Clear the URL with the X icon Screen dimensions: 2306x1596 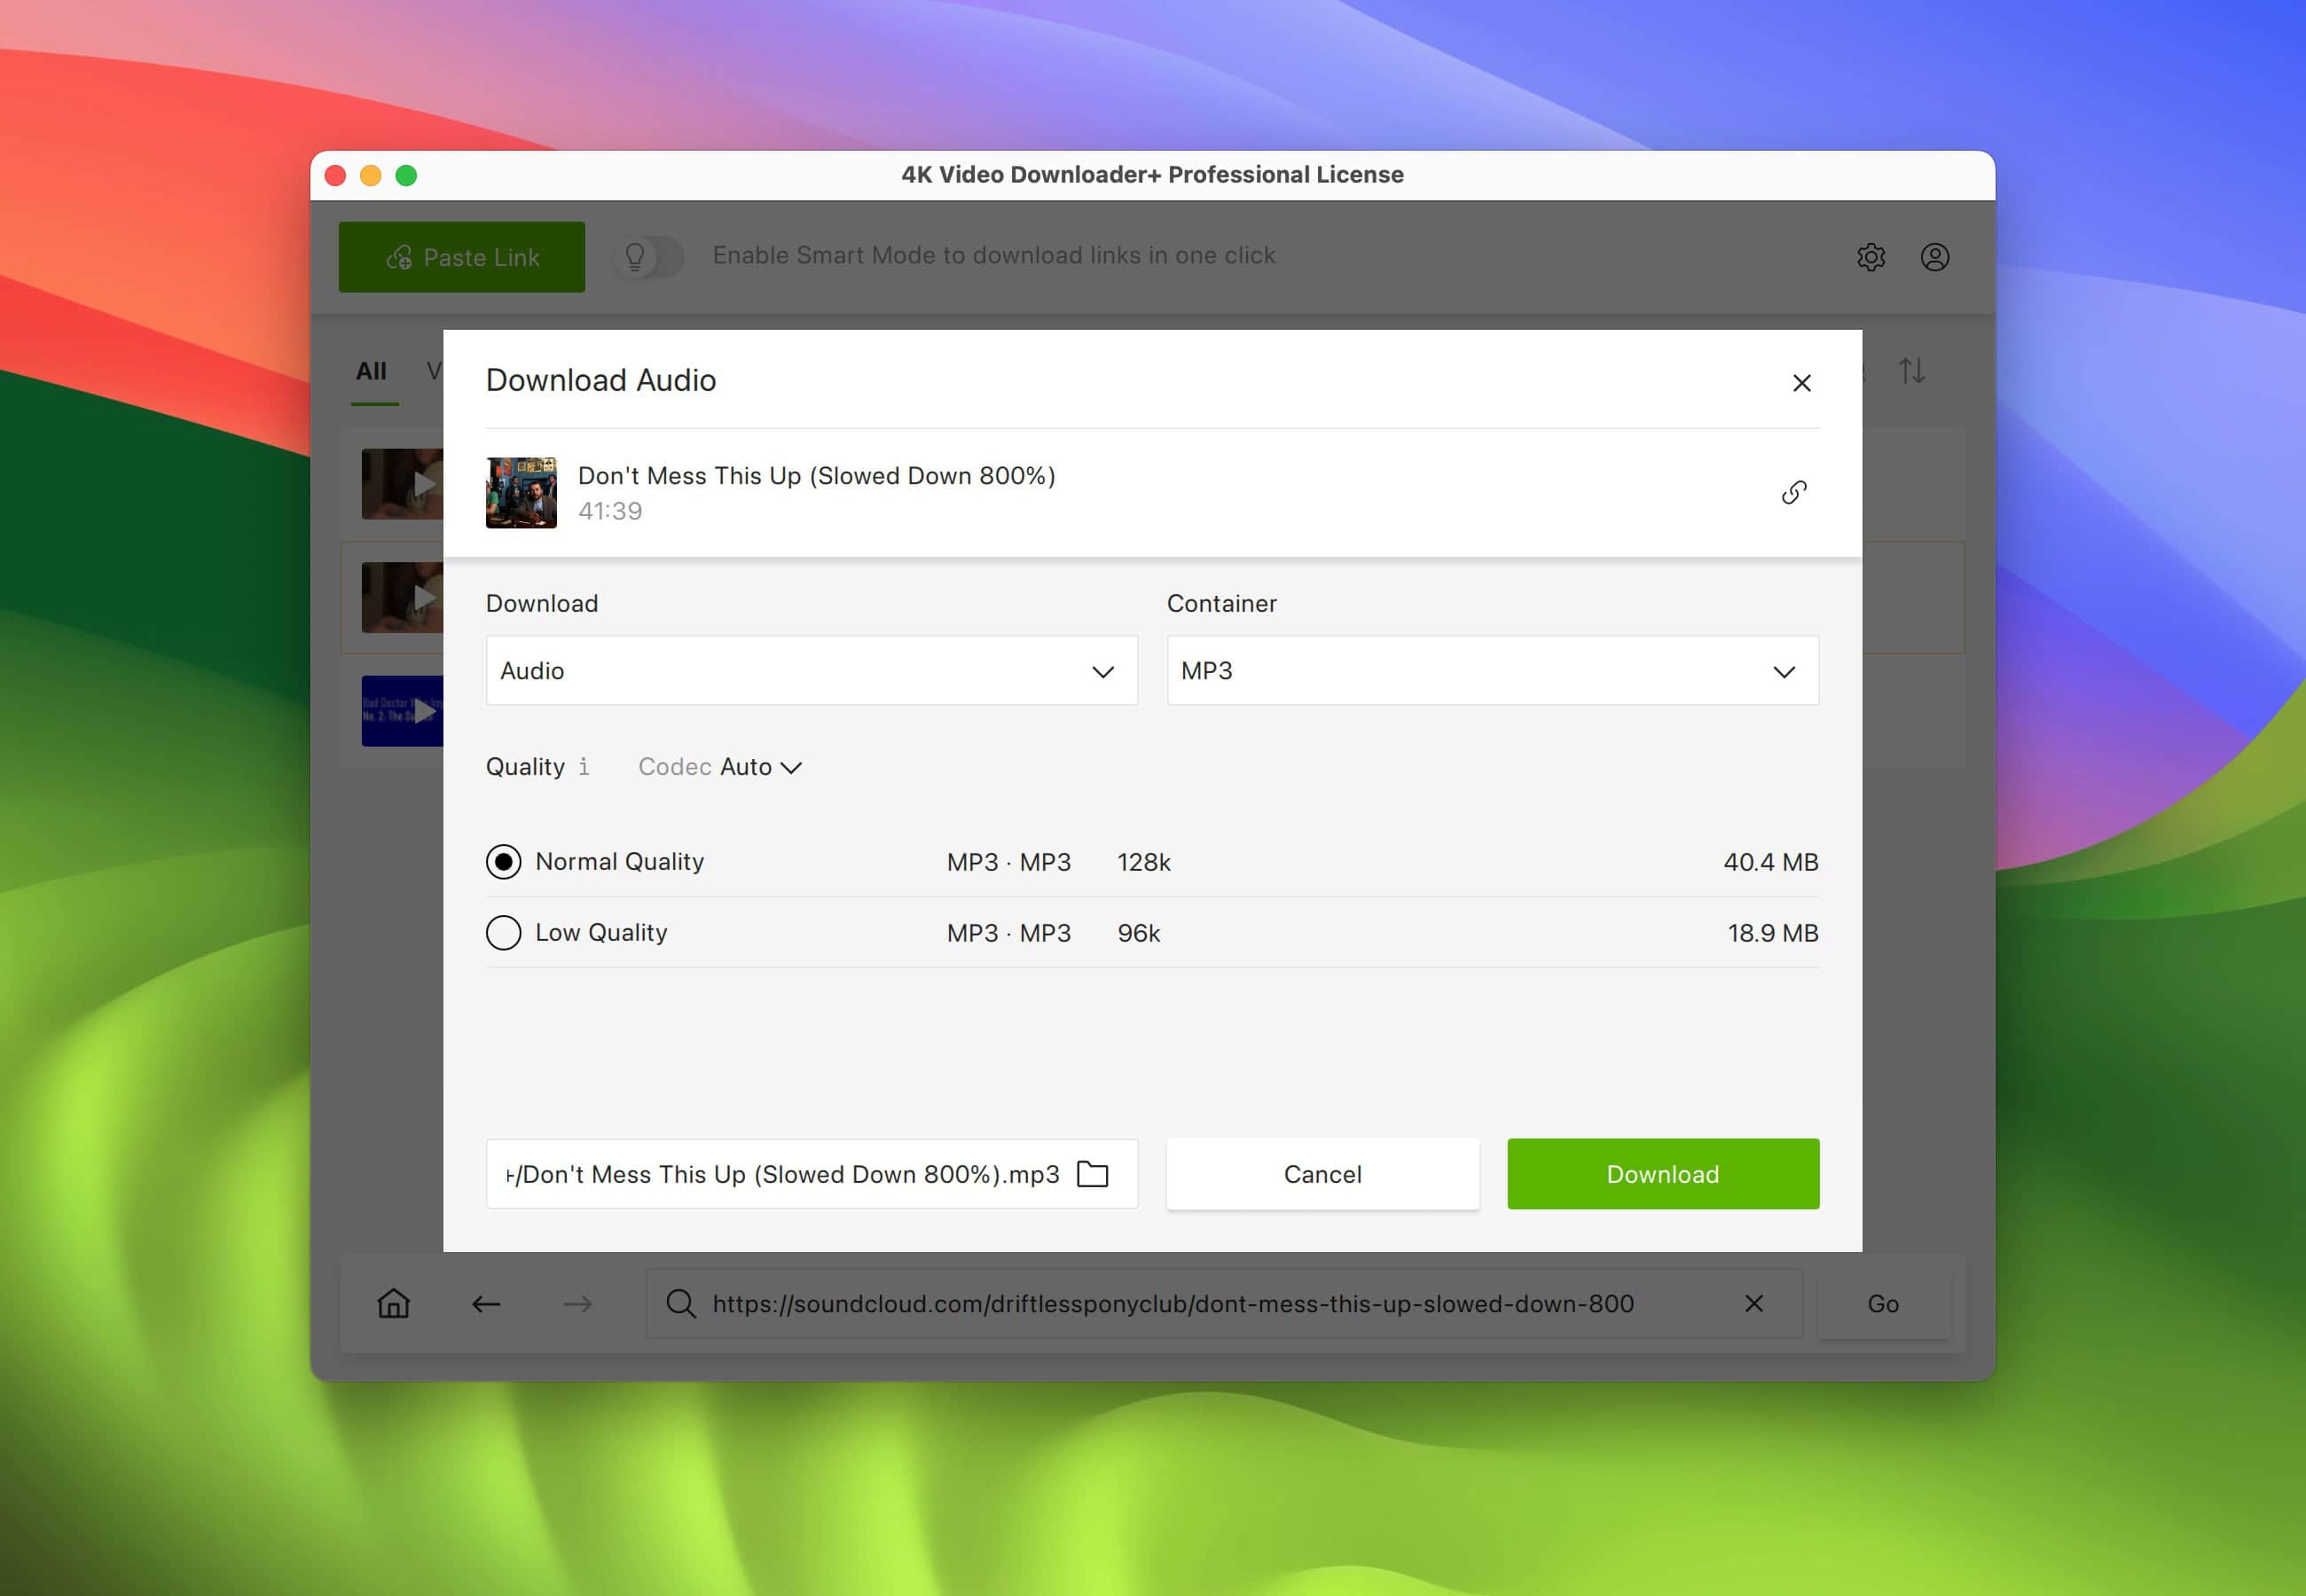click(1754, 1303)
